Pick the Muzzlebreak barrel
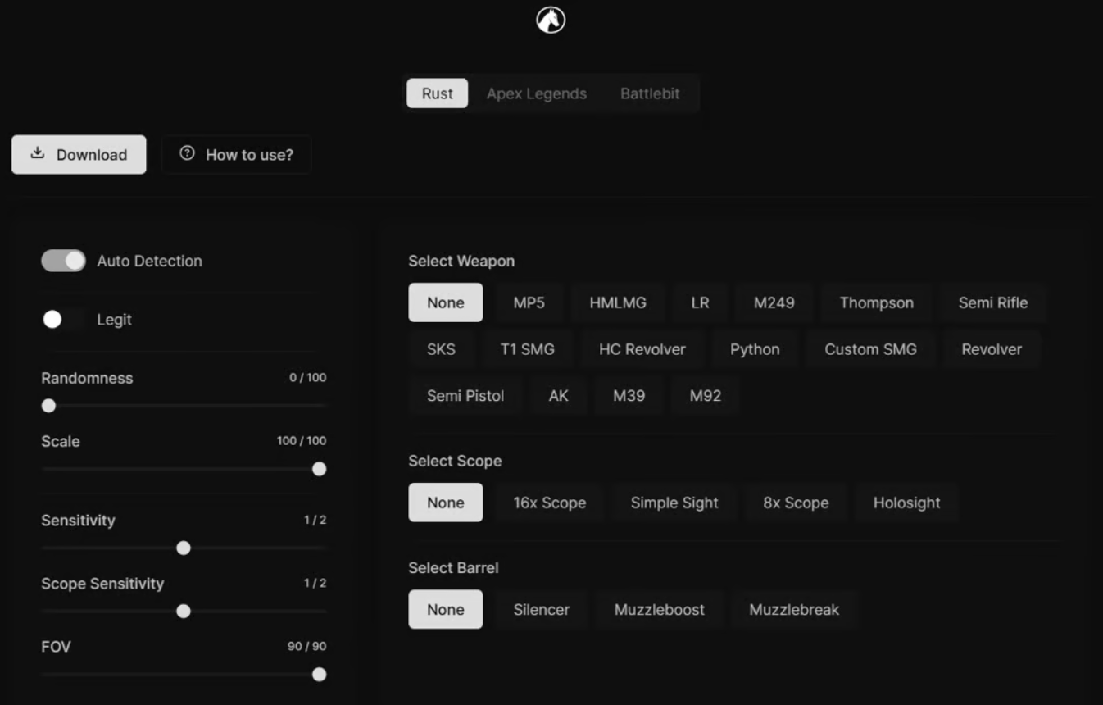 pyautogui.click(x=794, y=609)
